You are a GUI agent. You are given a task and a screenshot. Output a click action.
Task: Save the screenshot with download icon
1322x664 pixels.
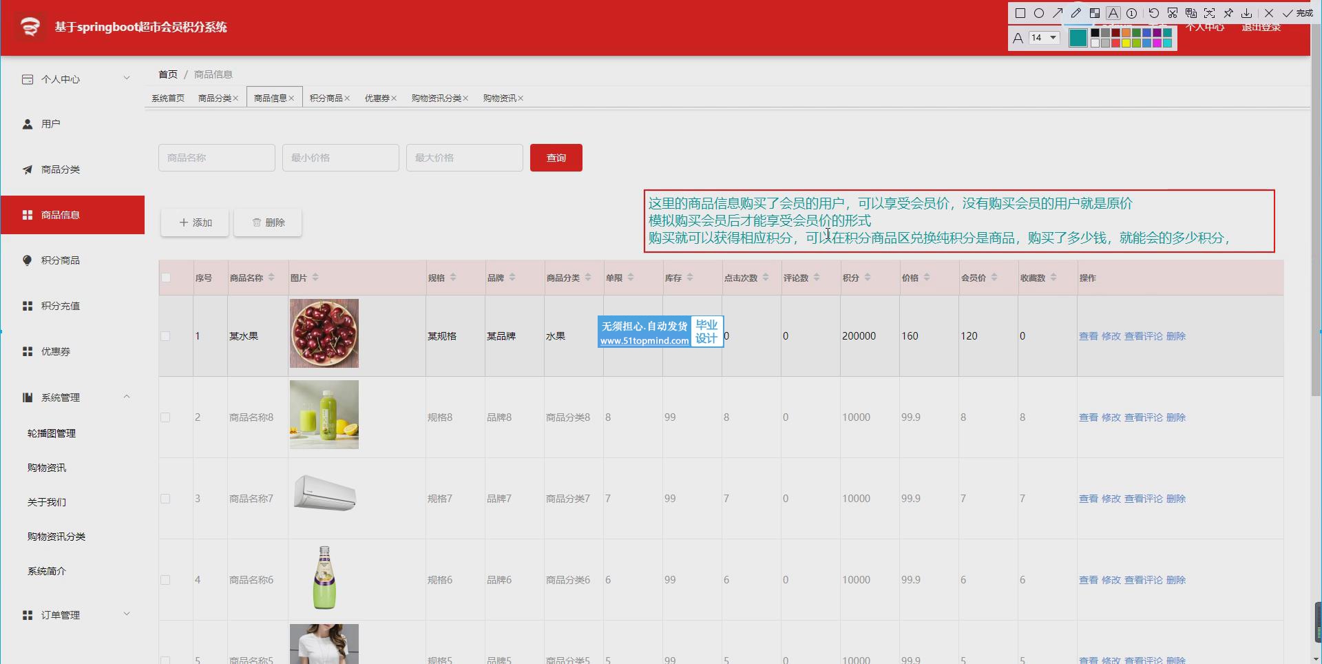[x=1247, y=13]
